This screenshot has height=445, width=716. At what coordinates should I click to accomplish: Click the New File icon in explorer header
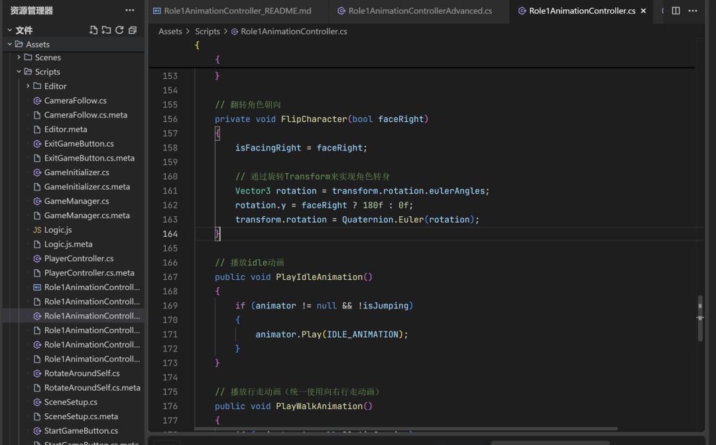[93, 30]
